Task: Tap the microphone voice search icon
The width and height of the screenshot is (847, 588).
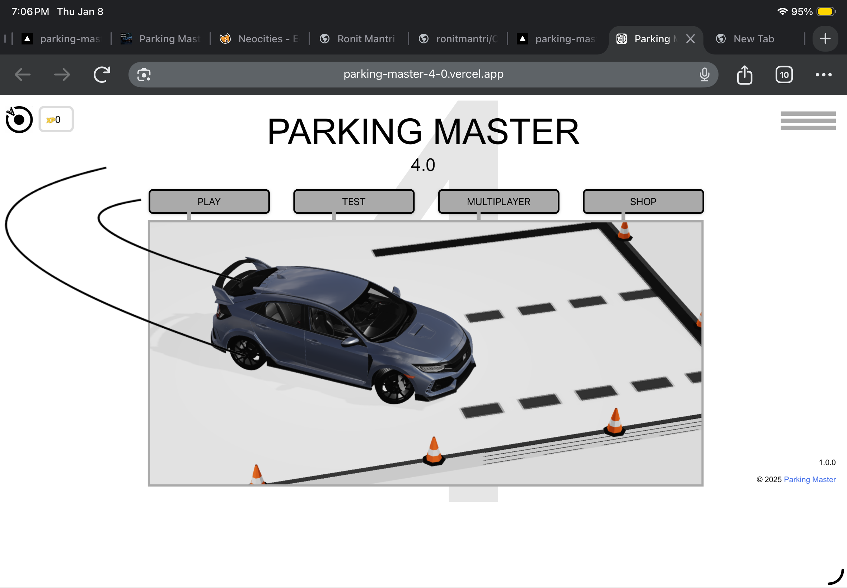Action: (x=704, y=75)
